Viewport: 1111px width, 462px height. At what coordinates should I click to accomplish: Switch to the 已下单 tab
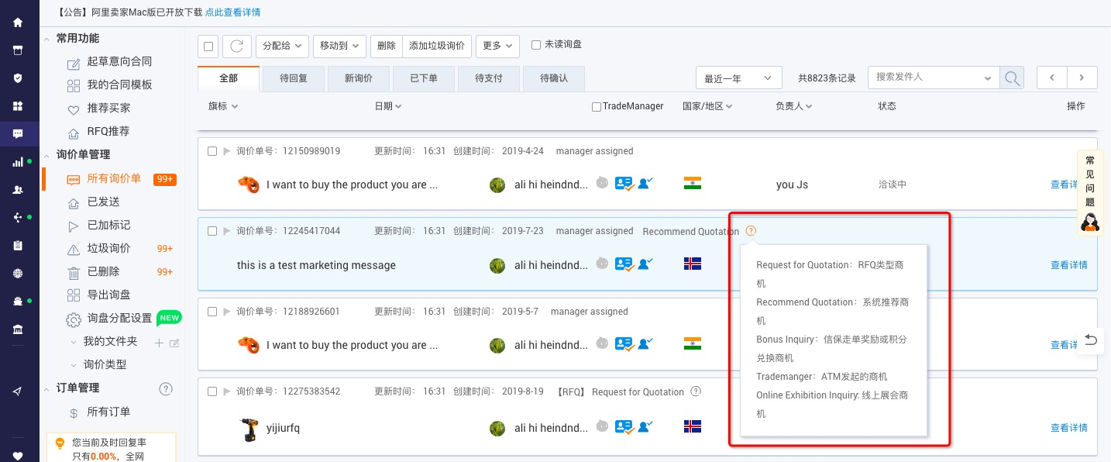(424, 78)
